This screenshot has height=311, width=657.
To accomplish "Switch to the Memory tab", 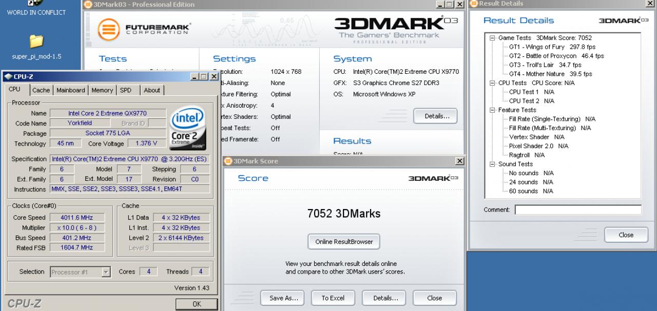I will pos(102,90).
